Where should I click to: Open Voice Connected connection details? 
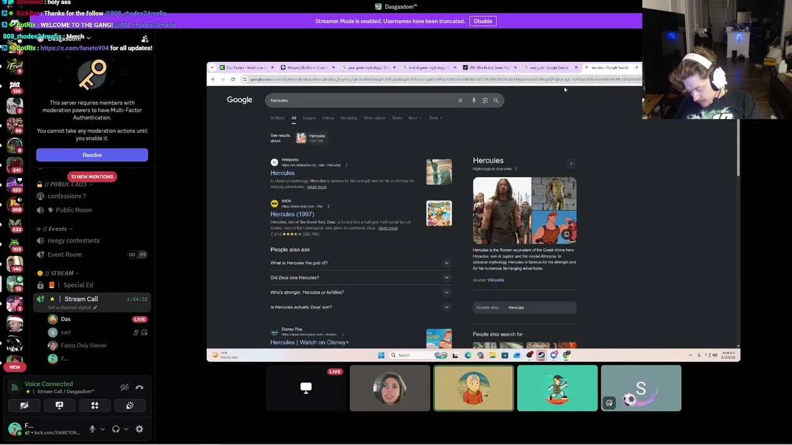49,384
